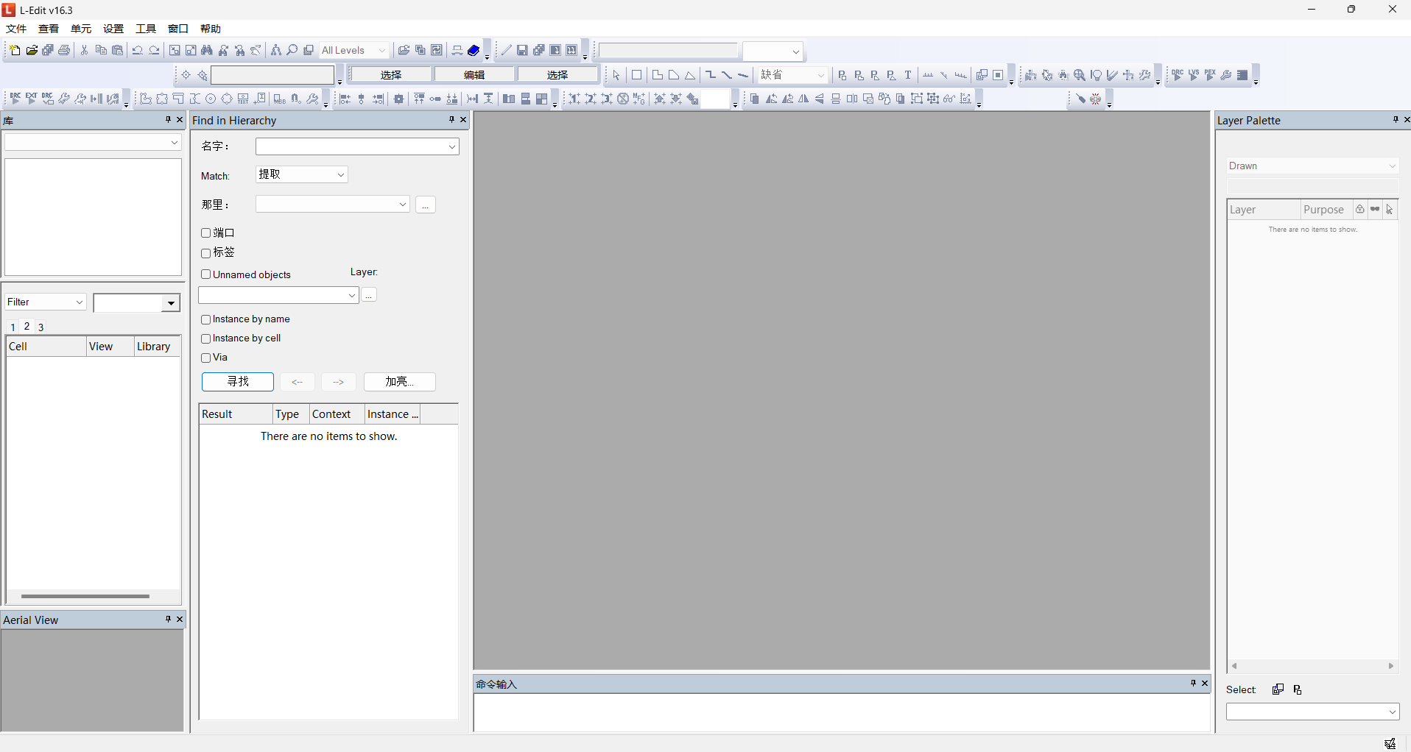Click the Print icon in the top toolbar
This screenshot has width=1411, height=752.
[65, 50]
